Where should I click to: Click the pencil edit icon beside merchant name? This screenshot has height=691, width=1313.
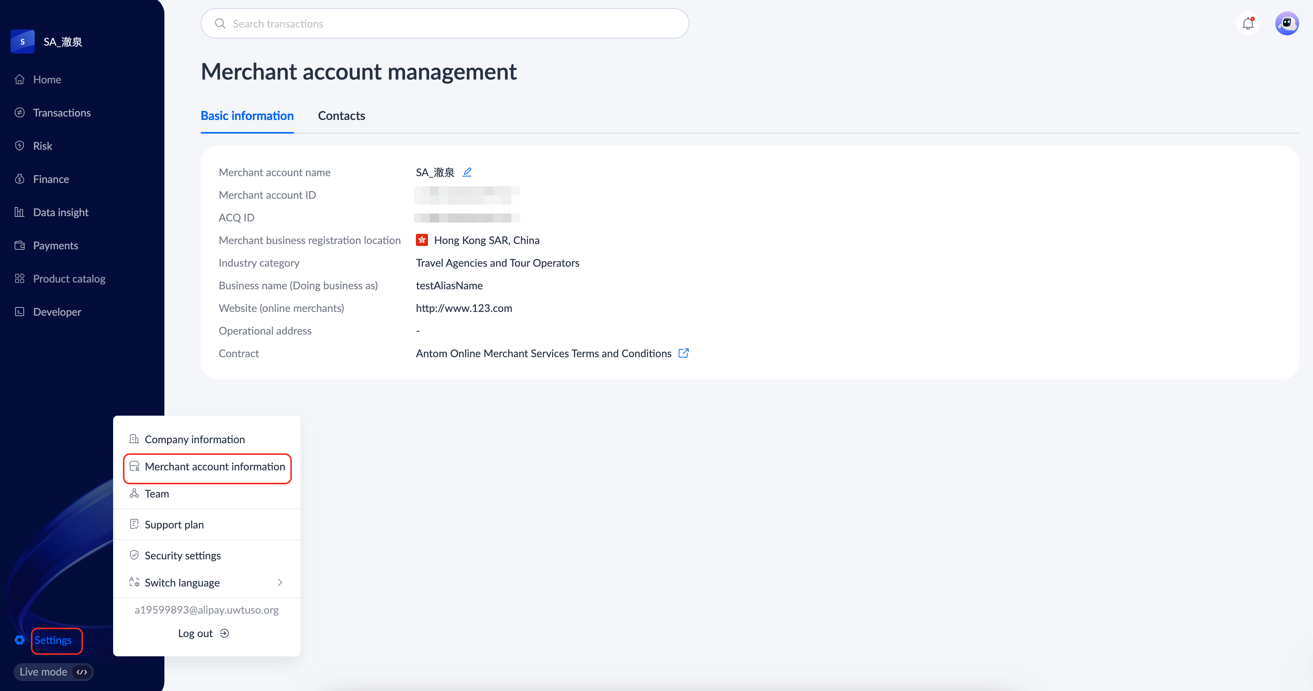coord(467,172)
